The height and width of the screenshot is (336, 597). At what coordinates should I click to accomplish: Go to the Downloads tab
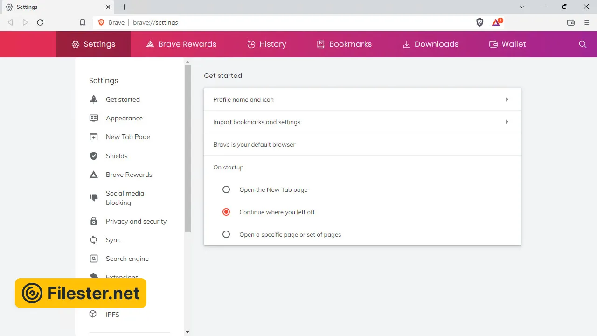point(430,44)
